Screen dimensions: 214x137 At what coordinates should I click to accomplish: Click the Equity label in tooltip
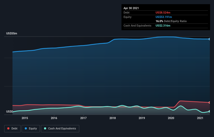click(x=127, y=17)
